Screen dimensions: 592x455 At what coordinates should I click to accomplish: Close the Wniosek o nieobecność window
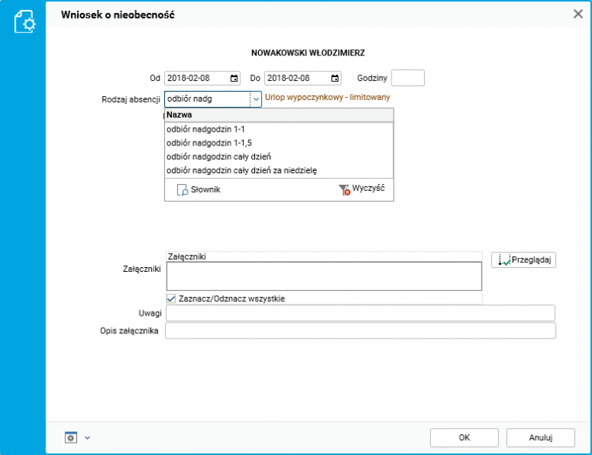click(x=578, y=15)
